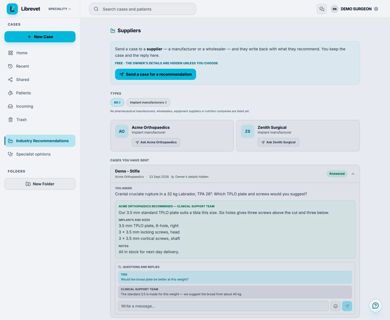Click Send a case for a recommendation
The height and width of the screenshot is (320, 390).
[x=155, y=74]
